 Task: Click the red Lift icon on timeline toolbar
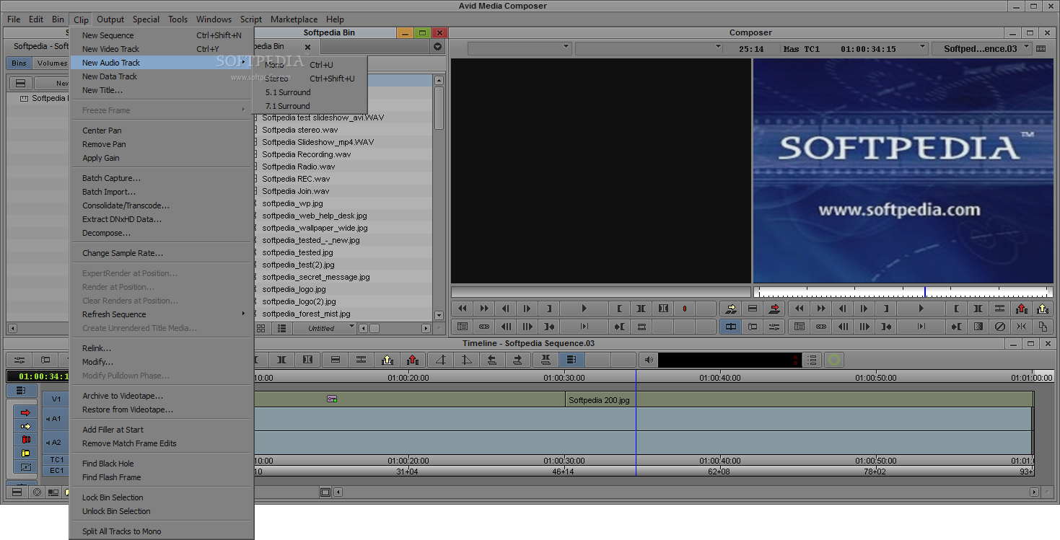[x=413, y=359]
